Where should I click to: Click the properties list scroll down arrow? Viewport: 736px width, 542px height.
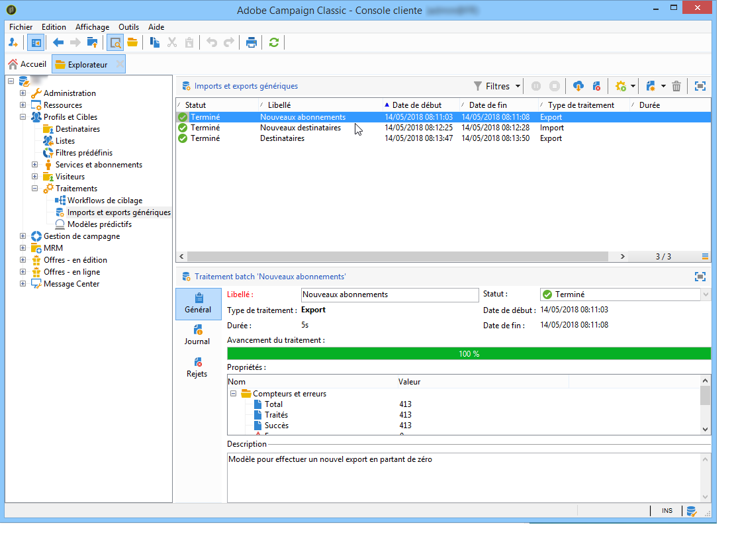click(705, 429)
